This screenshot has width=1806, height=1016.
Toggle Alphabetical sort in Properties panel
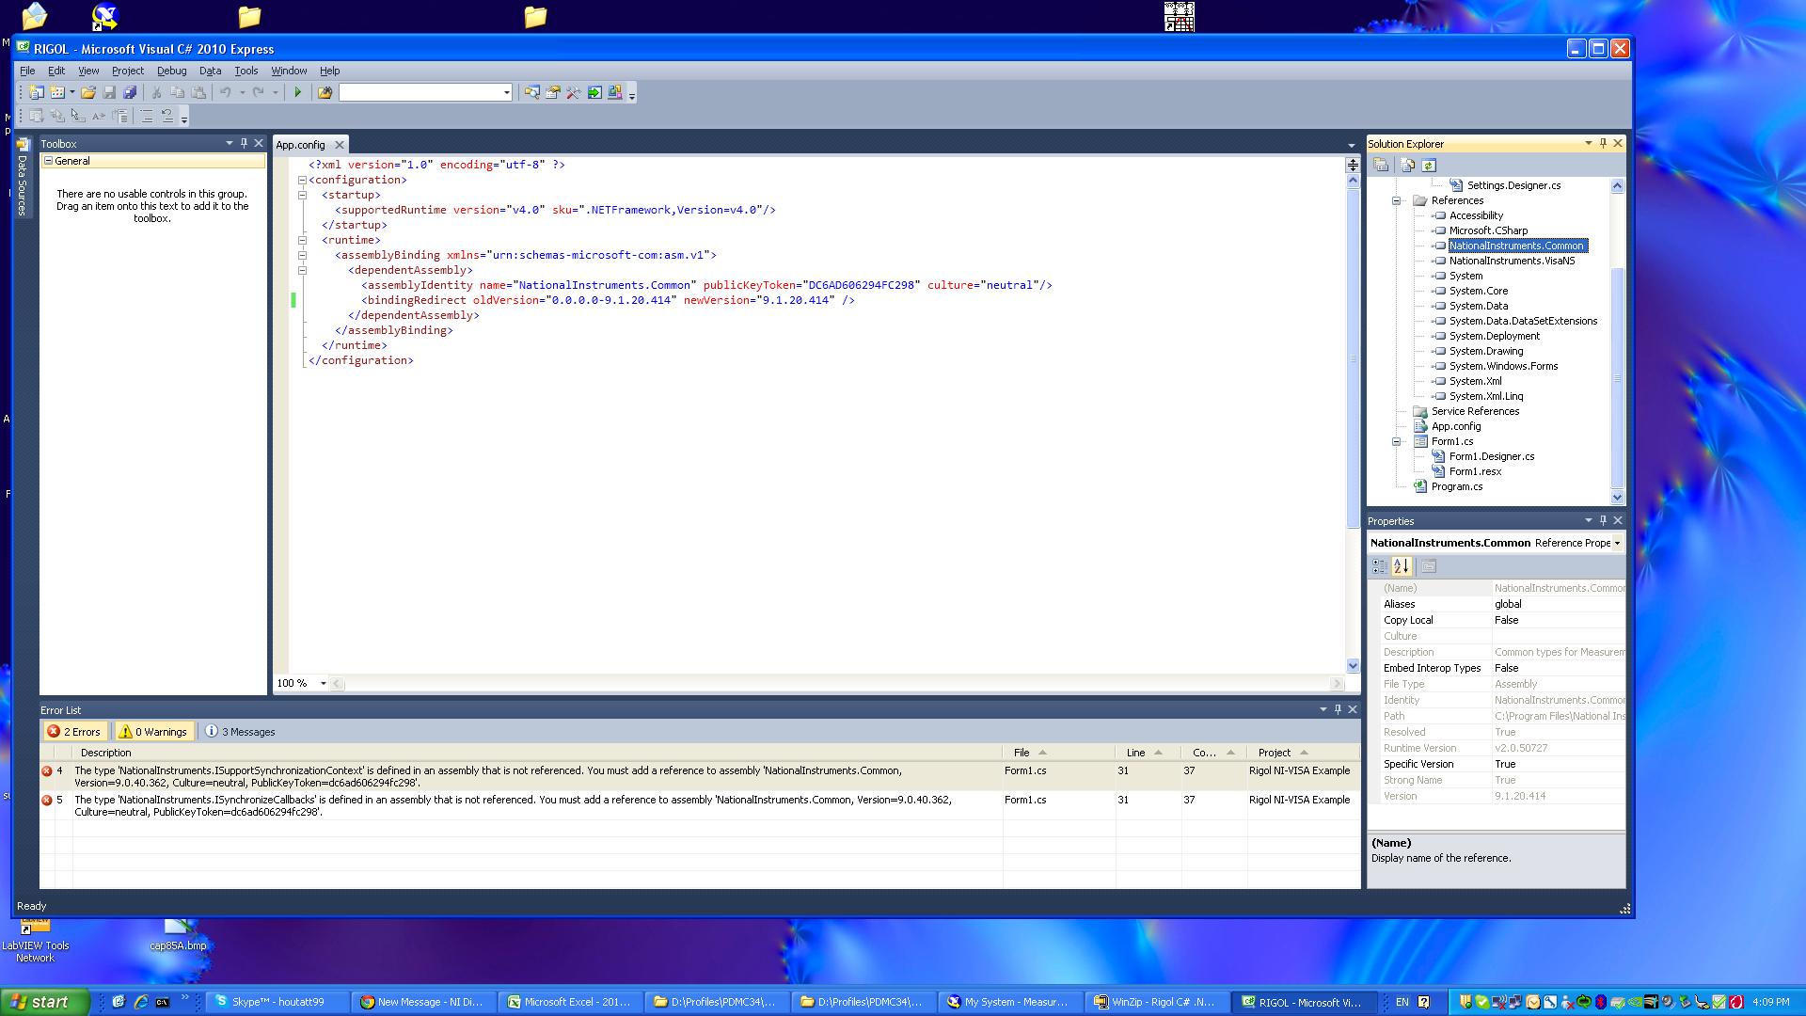tap(1402, 566)
